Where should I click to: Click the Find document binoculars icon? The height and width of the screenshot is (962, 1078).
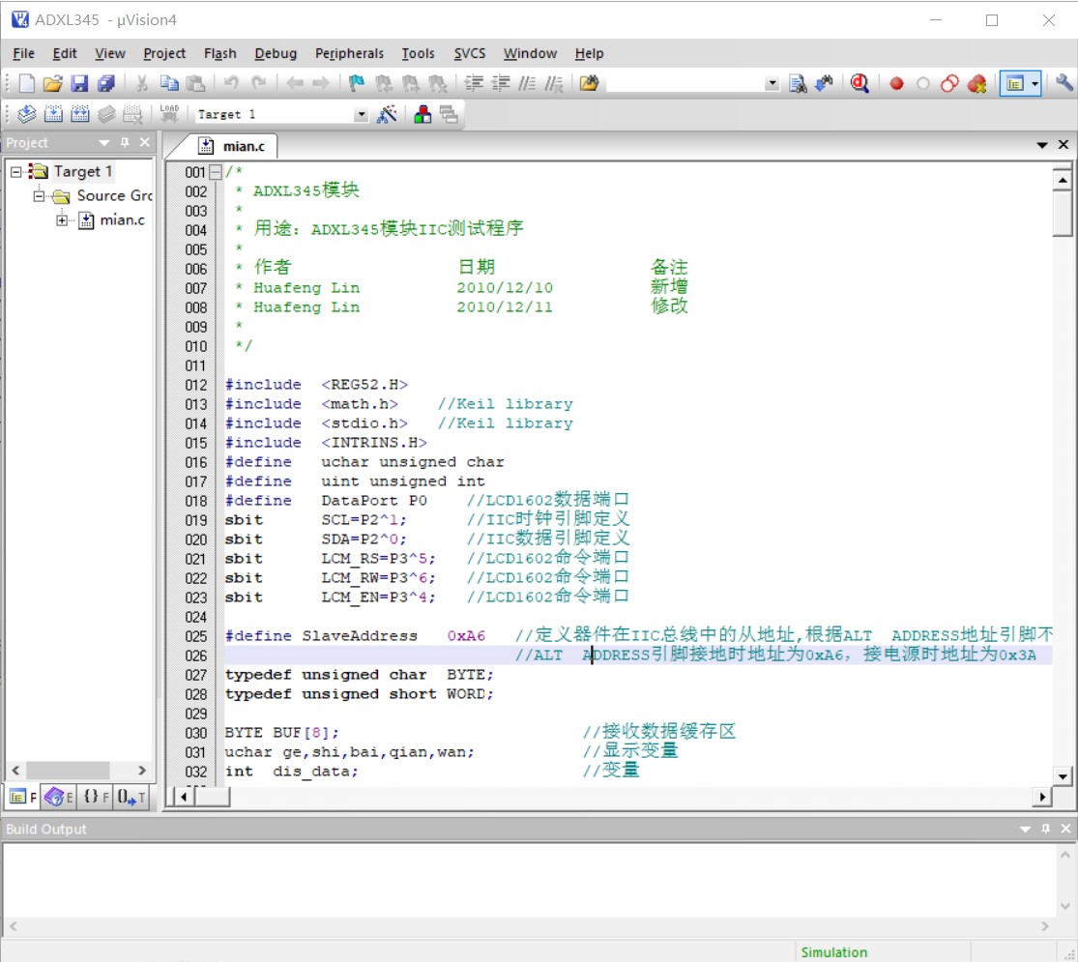click(798, 83)
